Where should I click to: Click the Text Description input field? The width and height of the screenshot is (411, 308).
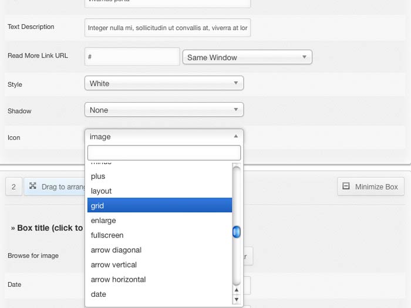[167, 28]
